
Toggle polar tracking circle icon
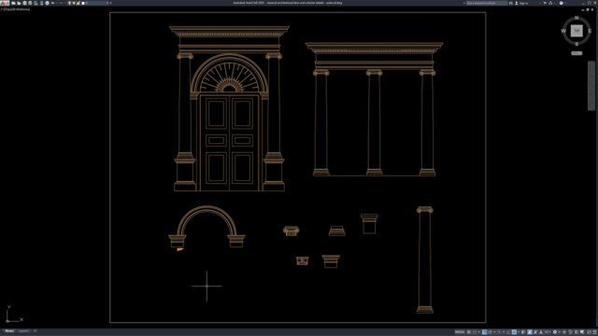[x=490, y=332]
